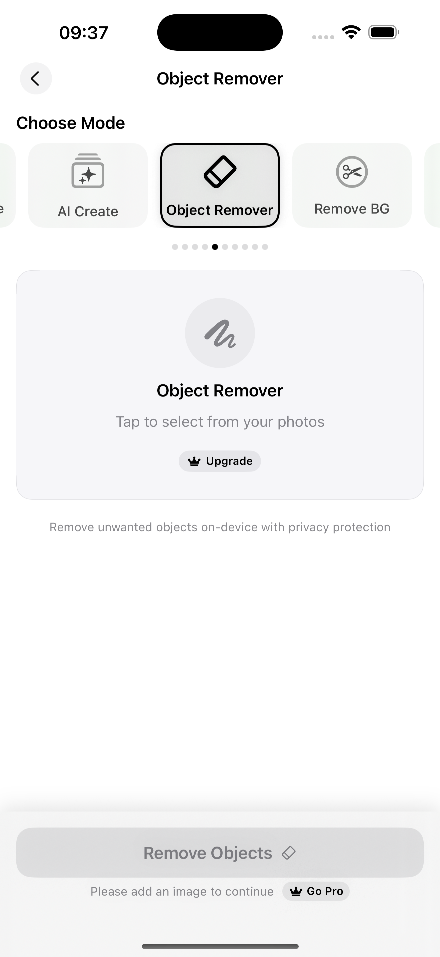Check the Wi-Fi status icon

tap(351, 32)
